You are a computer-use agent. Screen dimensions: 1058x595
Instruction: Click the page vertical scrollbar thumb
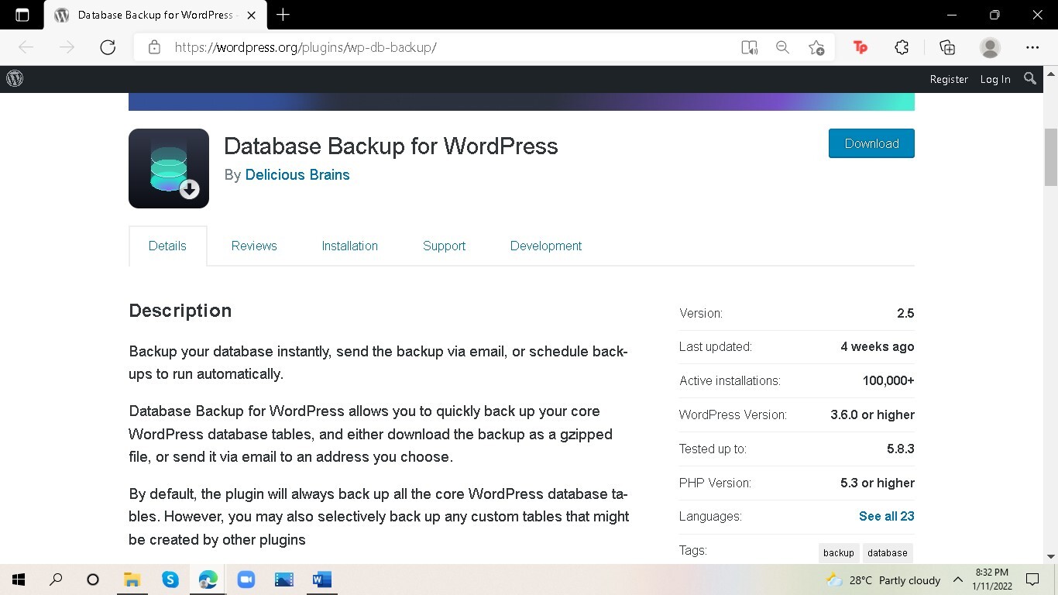[1051, 157]
